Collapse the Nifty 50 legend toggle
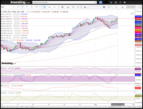The height and width of the screenshot is (109, 143). [x=2, y=12]
